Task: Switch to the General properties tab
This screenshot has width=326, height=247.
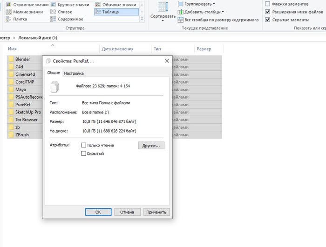Action: 54,73
